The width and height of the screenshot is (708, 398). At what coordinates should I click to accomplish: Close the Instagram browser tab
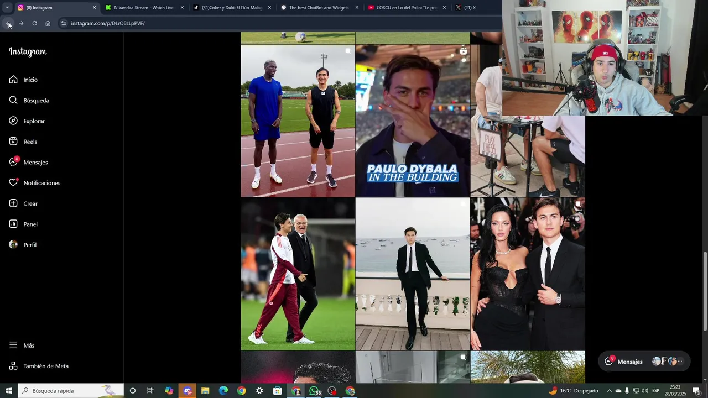(x=94, y=8)
